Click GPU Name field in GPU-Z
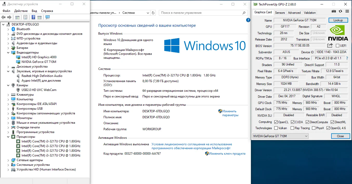 (299, 20)
